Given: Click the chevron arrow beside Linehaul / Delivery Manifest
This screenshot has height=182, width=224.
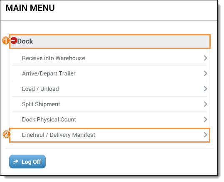Looking at the screenshot, I should [x=205, y=135].
